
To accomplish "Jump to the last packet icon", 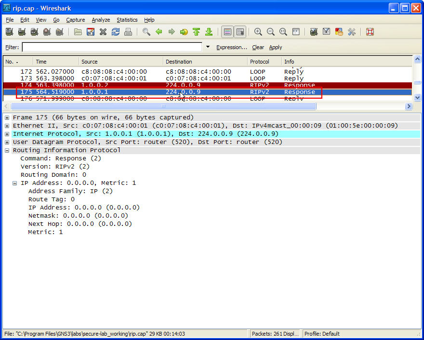I will tap(209, 32).
